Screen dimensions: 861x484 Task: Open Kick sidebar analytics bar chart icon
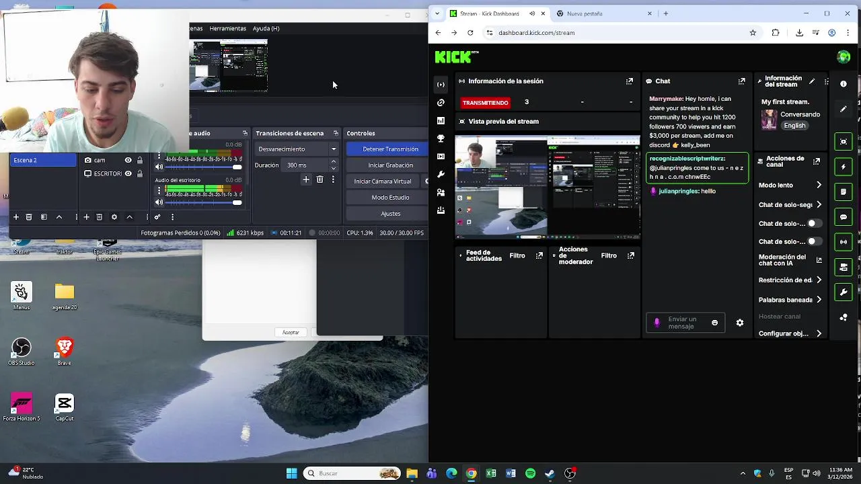coord(441,120)
